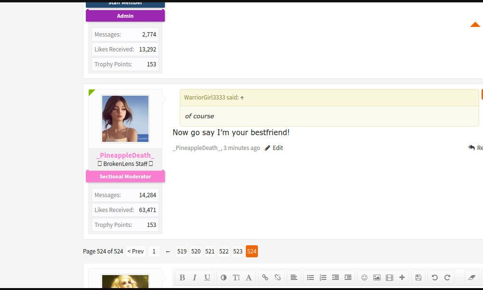Open insert plus menu

(402, 277)
